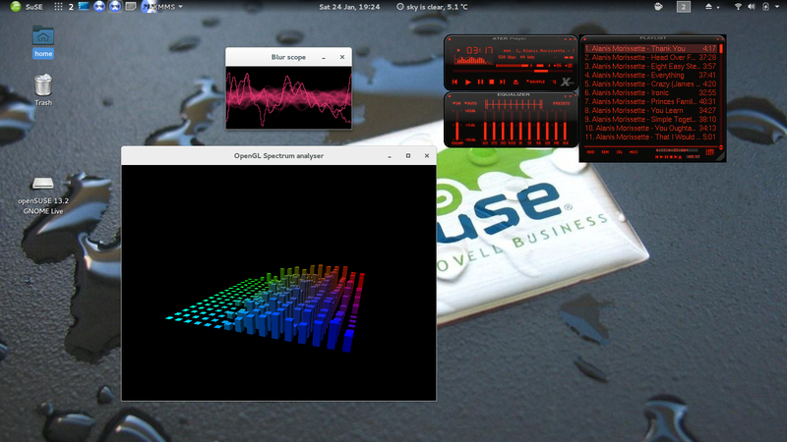Turn the equalizer ON toggle
The height and width of the screenshot is (442, 787).
click(x=456, y=103)
